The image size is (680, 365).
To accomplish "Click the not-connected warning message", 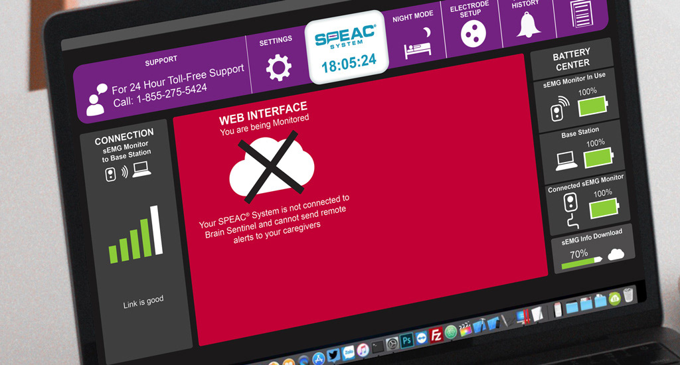I will [x=275, y=218].
